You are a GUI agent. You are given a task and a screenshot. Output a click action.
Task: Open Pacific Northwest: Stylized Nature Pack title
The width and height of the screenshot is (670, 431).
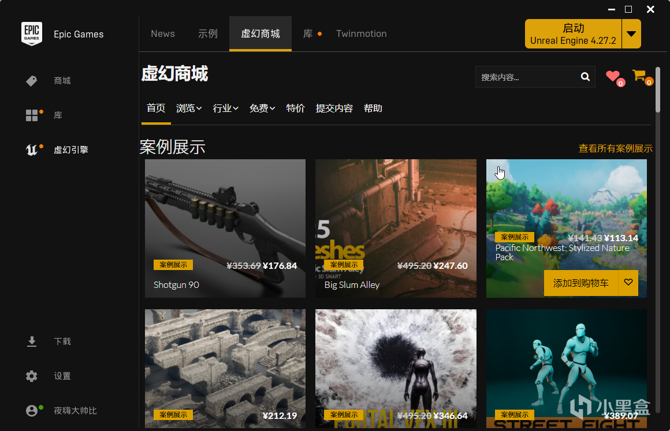pyautogui.click(x=563, y=252)
